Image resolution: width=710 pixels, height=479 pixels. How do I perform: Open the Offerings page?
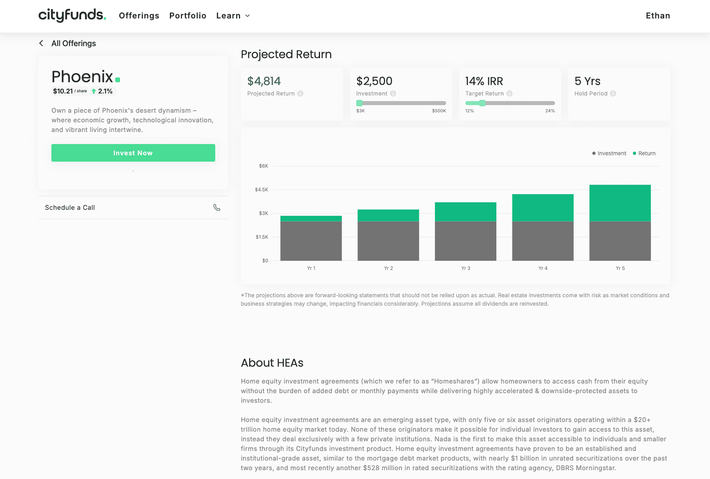[139, 16]
